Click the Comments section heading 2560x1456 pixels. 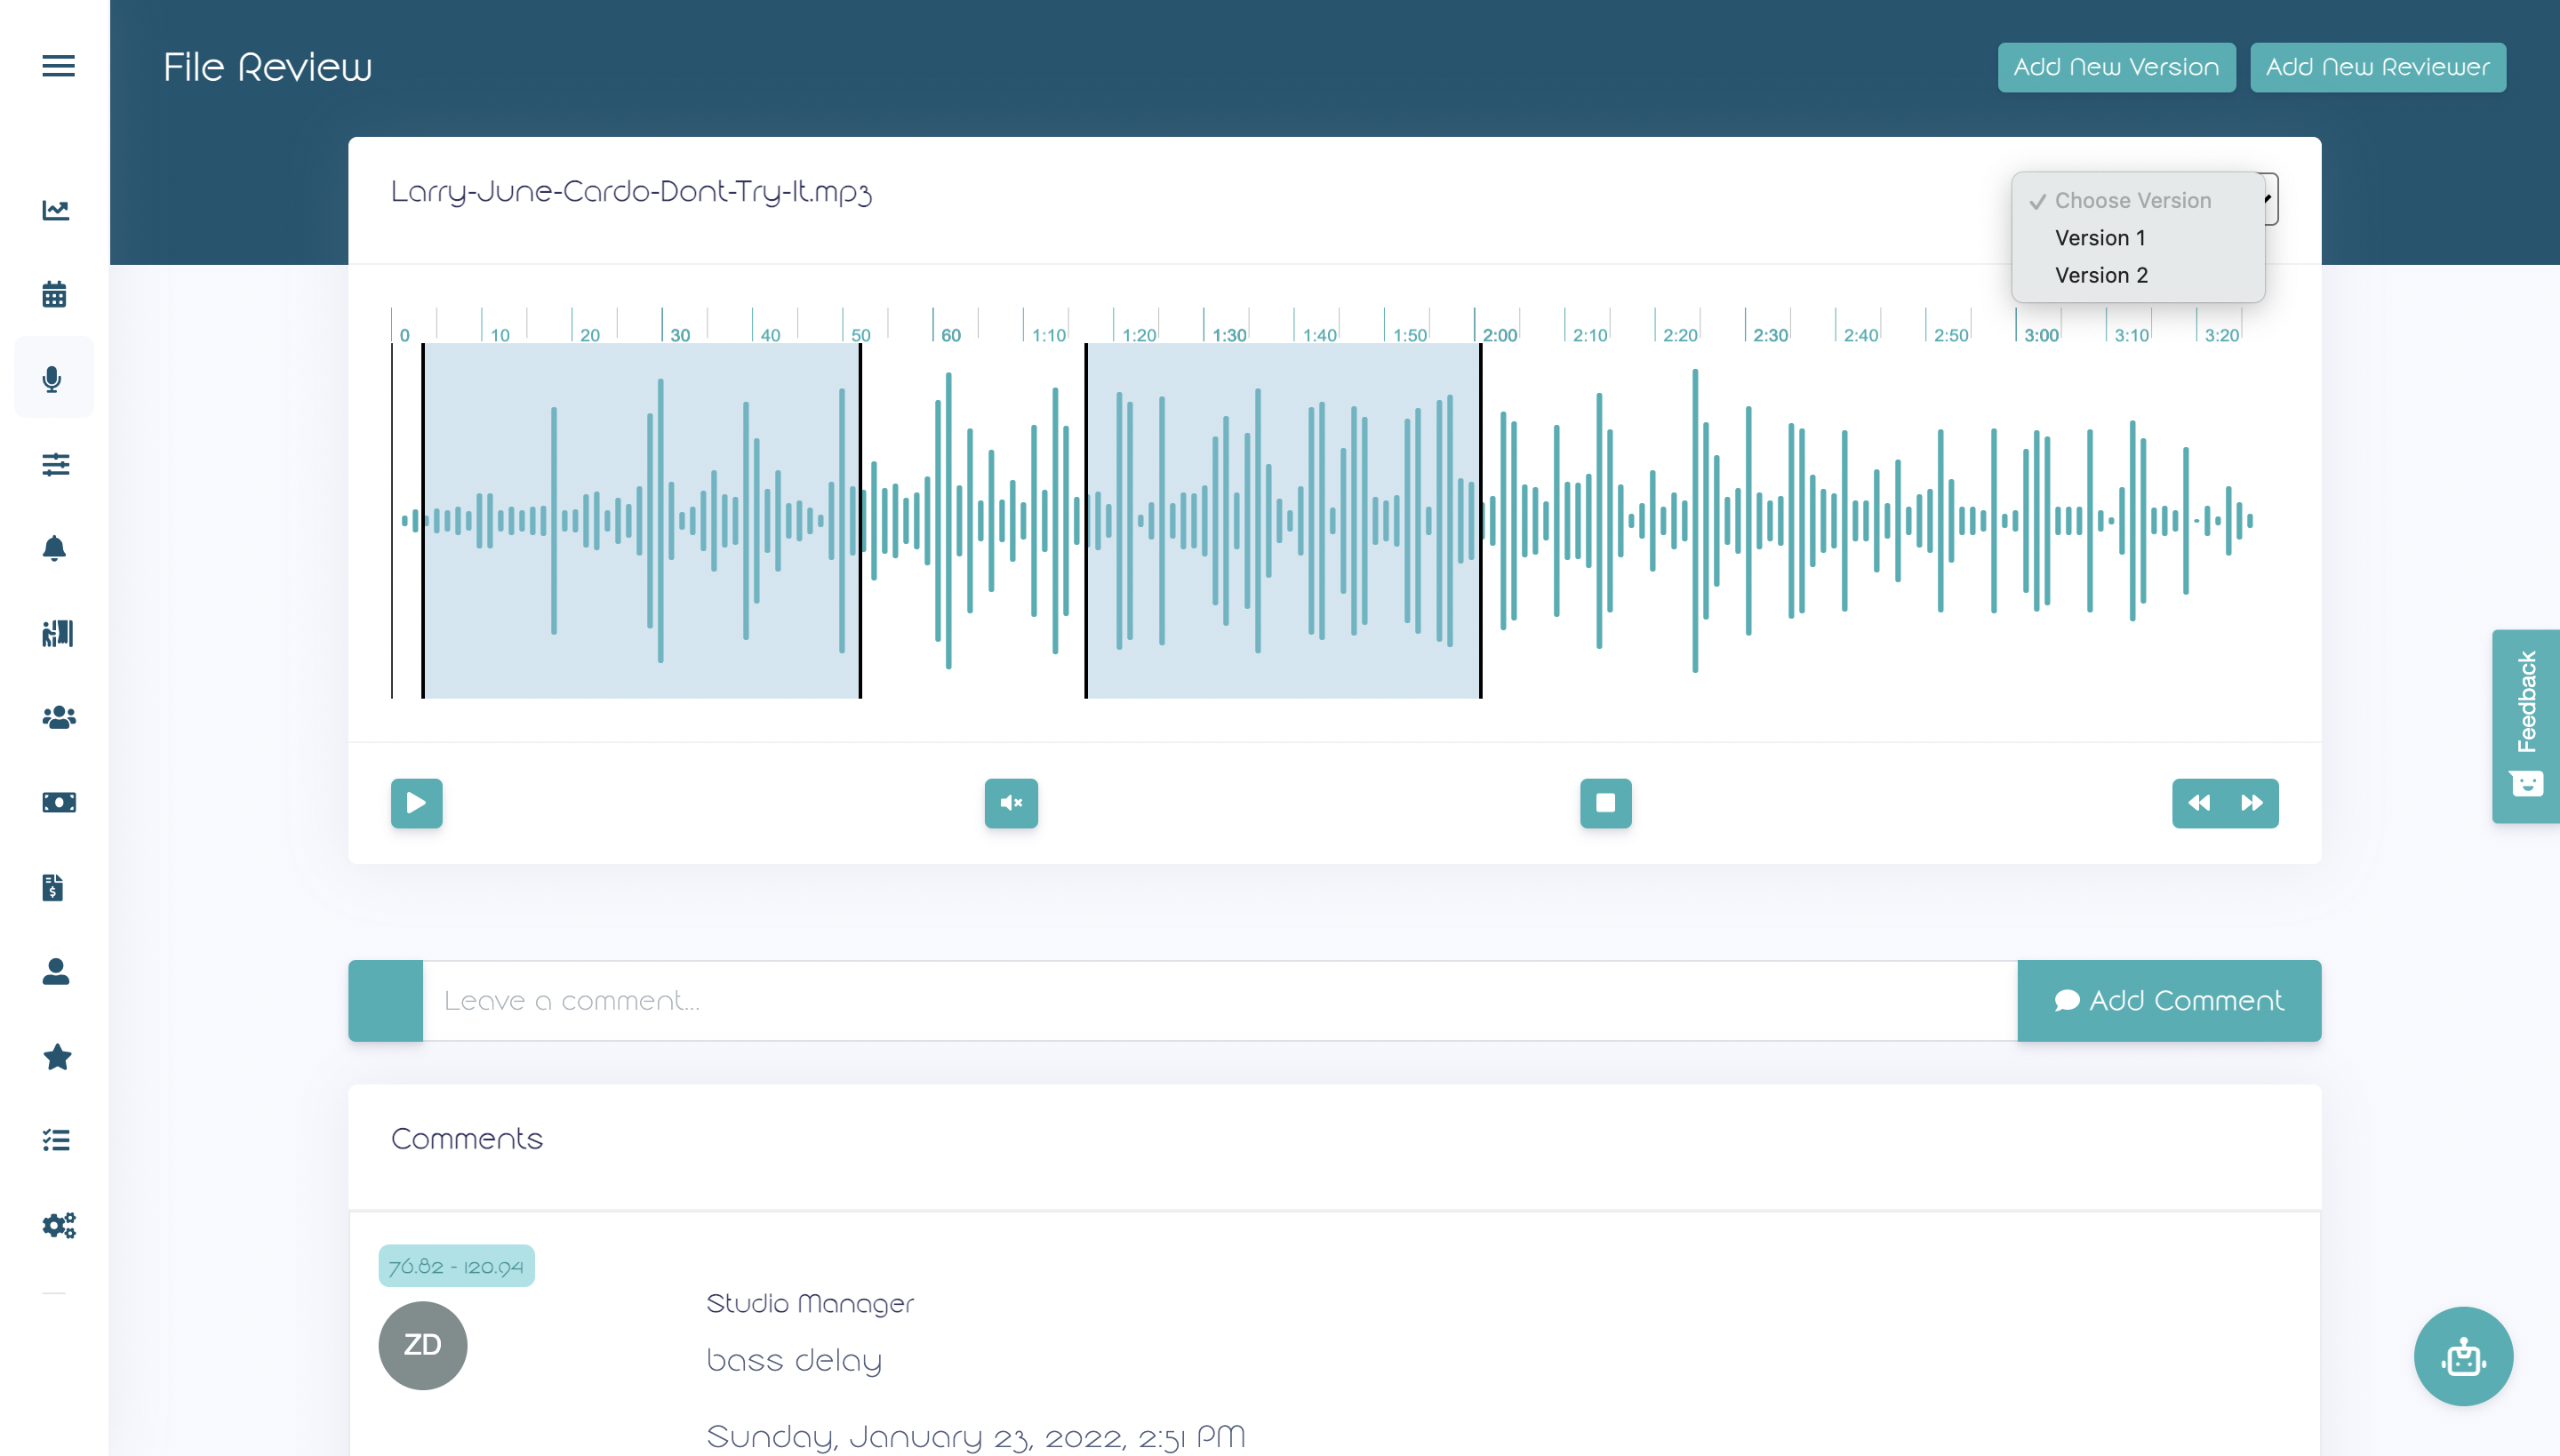[467, 1139]
